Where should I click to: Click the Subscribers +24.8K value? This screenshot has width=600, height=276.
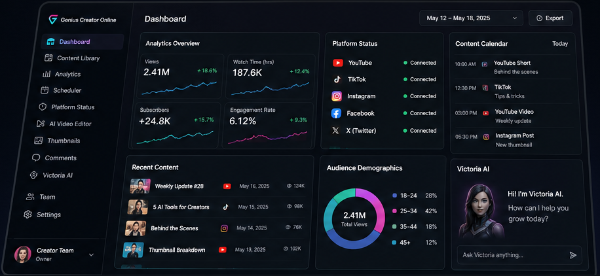155,121
